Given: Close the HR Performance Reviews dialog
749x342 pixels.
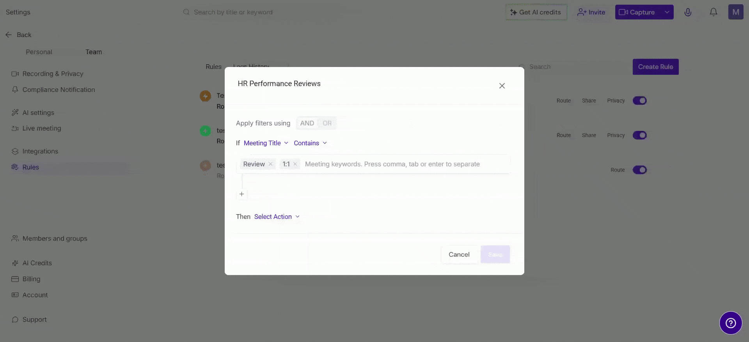Looking at the screenshot, I should pyautogui.click(x=502, y=86).
